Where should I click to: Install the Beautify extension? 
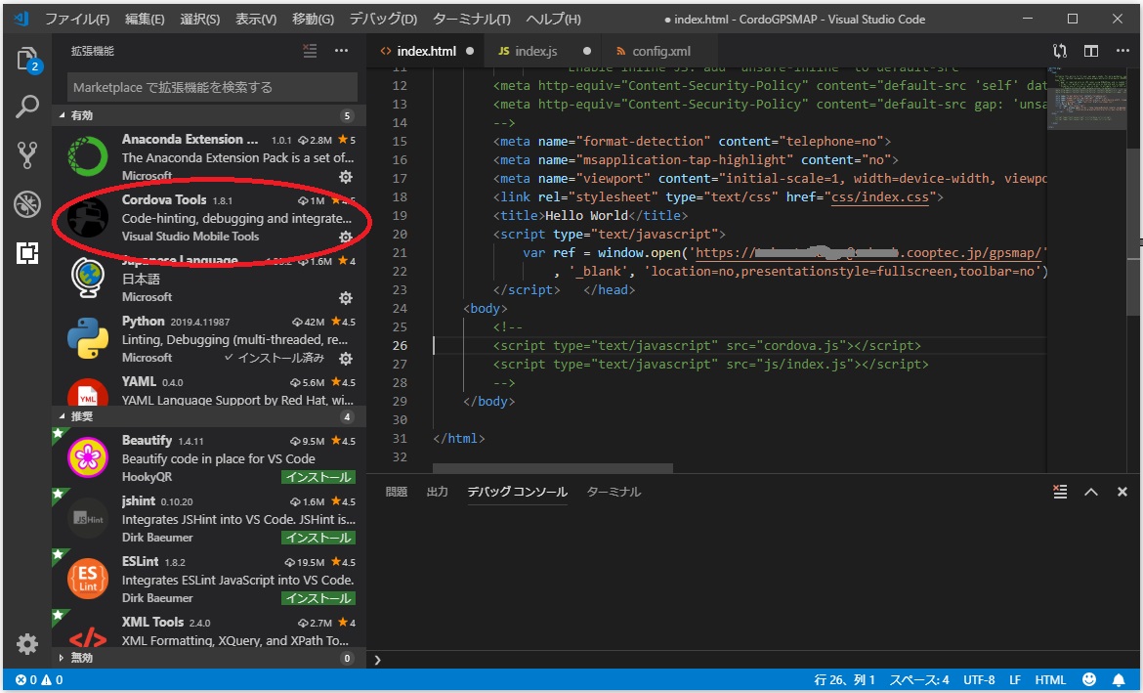317,477
